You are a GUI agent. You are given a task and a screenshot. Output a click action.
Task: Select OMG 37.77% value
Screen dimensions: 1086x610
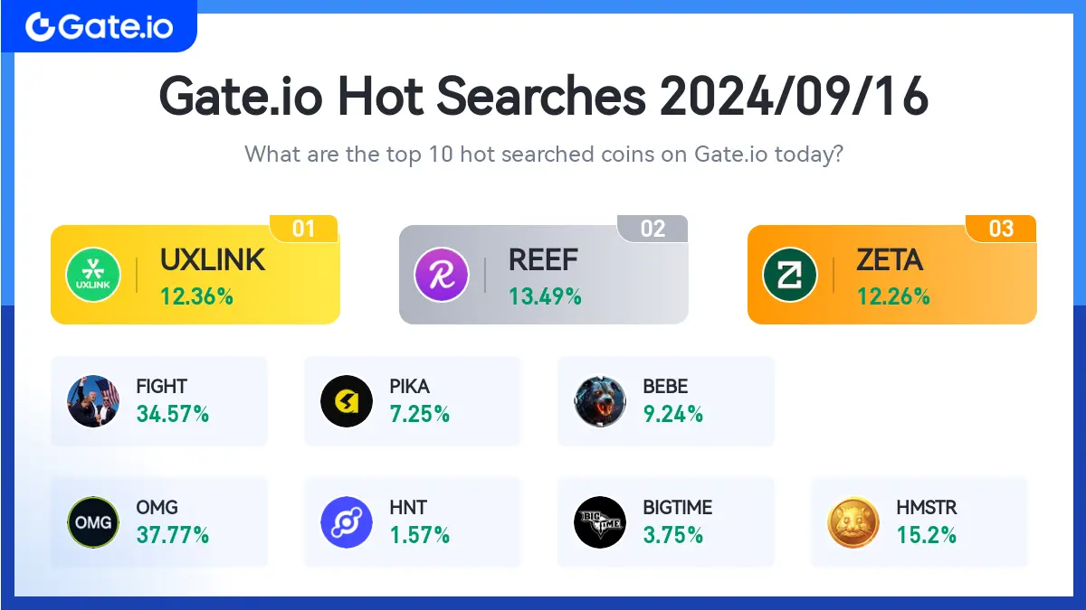point(173,535)
